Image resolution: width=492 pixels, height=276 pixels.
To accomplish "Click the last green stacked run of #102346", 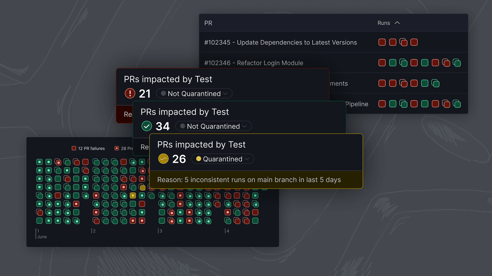I will [457, 63].
